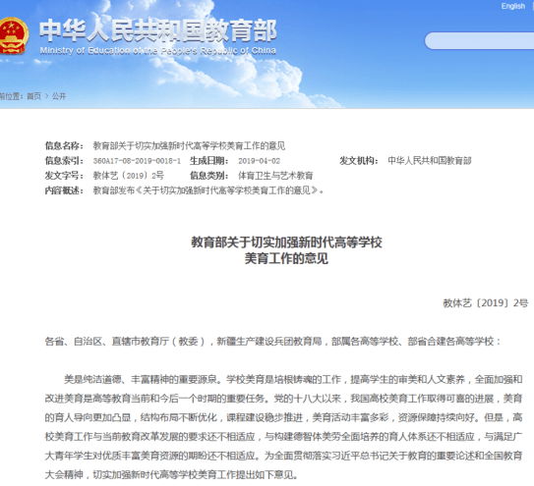Select document number 教体艺〔2019〕2号 in metadata

coord(129,176)
